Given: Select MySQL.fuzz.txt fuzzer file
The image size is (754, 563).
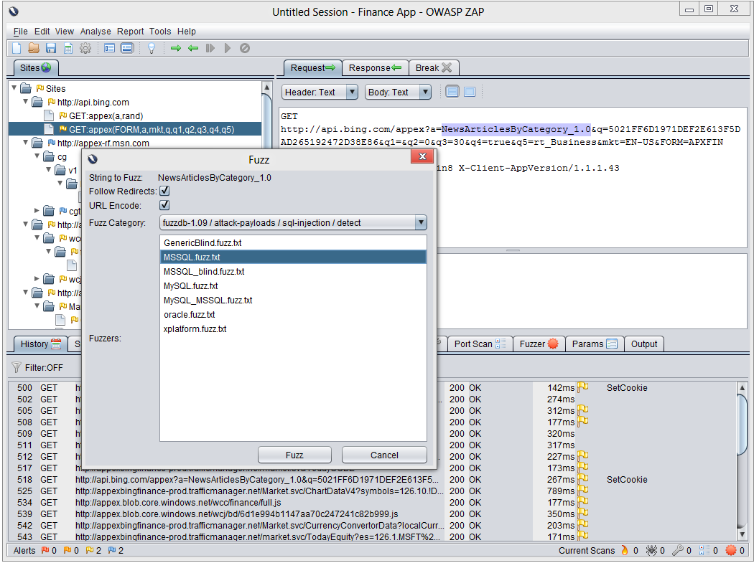Looking at the screenshot, I should [x=293, y=286].
